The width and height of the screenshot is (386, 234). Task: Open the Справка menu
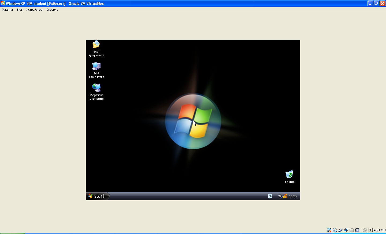(52, 10)
